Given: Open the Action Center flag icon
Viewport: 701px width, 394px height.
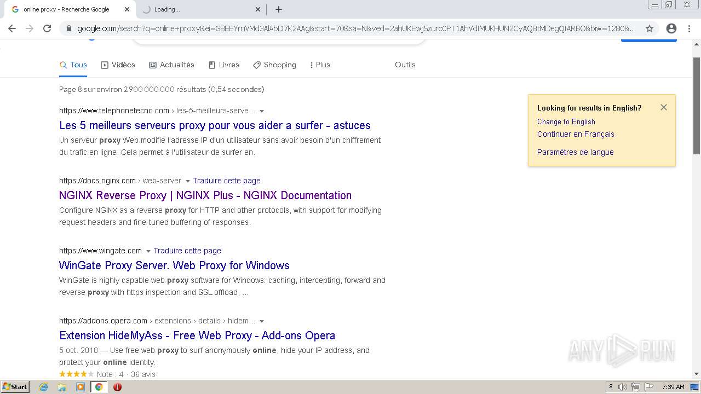Looking at the screenshot, I should [x=649, y=387].
